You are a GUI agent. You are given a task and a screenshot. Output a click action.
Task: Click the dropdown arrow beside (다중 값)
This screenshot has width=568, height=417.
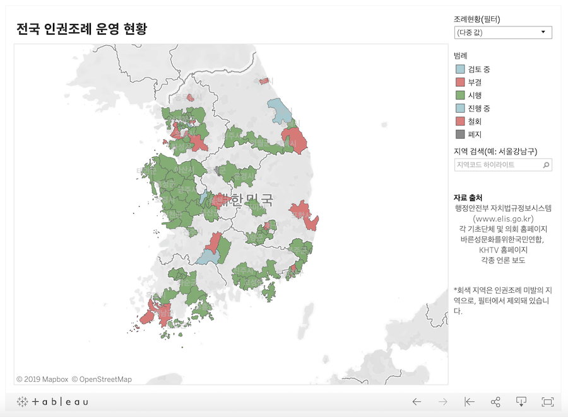pos(543,33)
